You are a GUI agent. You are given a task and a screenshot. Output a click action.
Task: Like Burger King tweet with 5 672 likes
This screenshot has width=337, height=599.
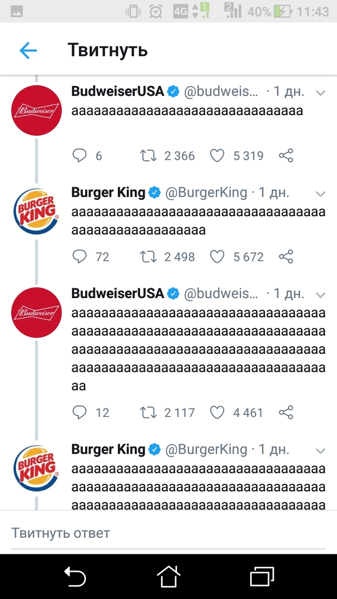coord(218,256)
